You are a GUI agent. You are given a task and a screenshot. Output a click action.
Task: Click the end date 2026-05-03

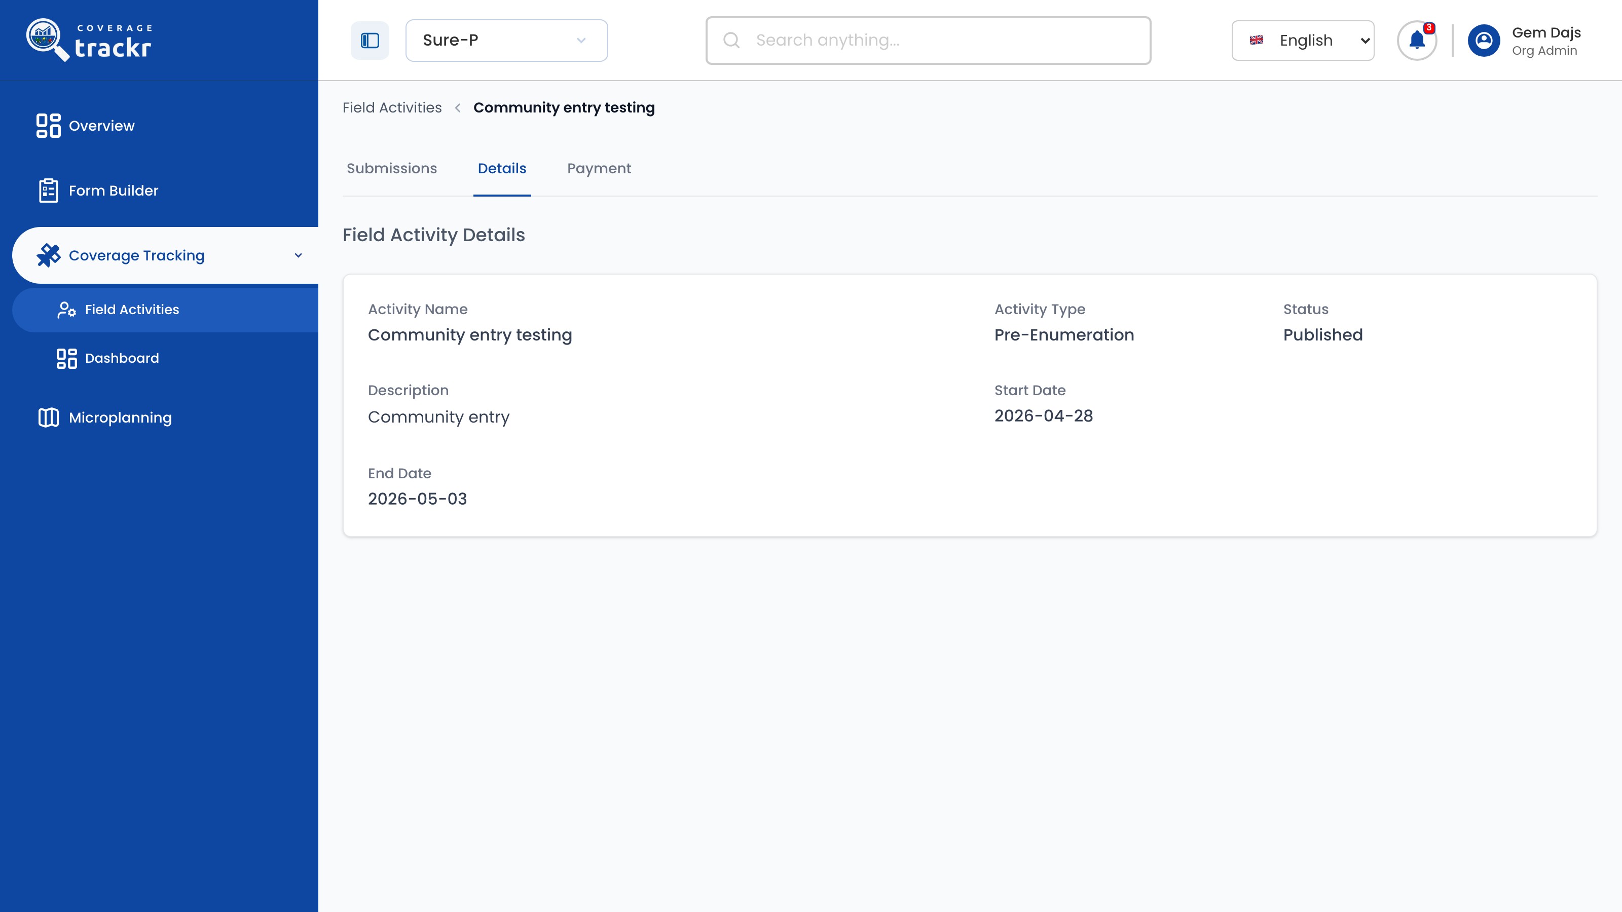(418, 499)
